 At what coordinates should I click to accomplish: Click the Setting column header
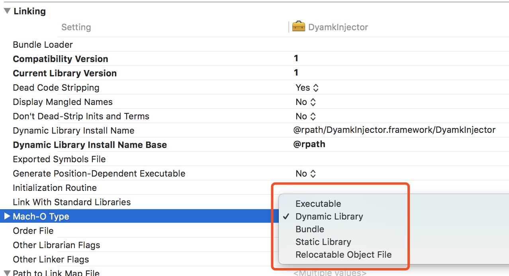tap(76, 27)
